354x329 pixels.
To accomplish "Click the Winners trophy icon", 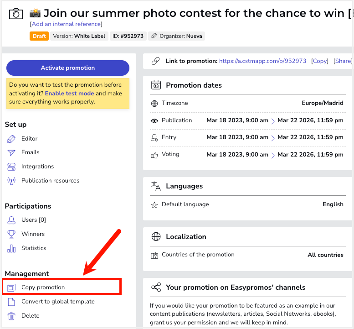I will (11, 234).
